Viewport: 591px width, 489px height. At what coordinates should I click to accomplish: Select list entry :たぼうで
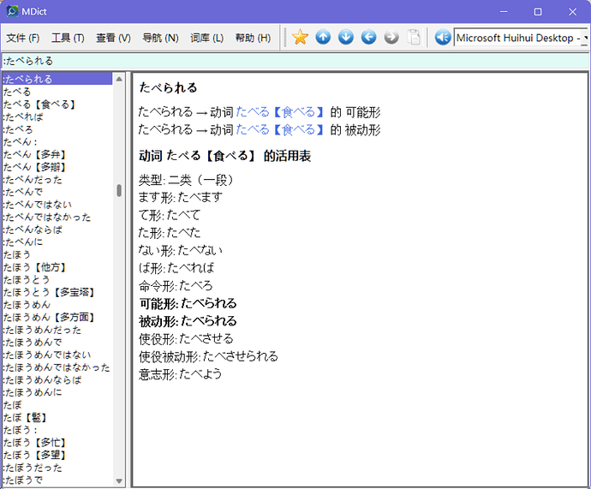[x=57, y=480]
